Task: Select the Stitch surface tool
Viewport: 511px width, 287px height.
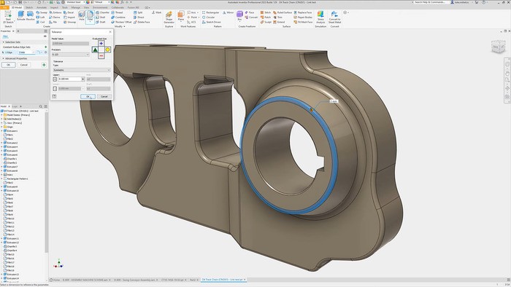Action: point(266,12)
